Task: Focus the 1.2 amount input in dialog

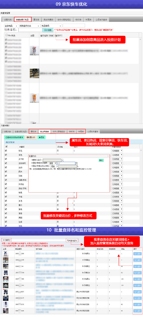Action: pos(66,163)
